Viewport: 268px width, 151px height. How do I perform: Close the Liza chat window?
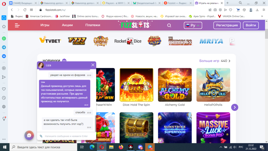(93, 65)
